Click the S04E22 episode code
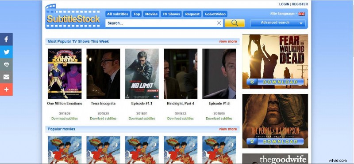Screen dimensions: 354x164 click(x=181, y=113)
